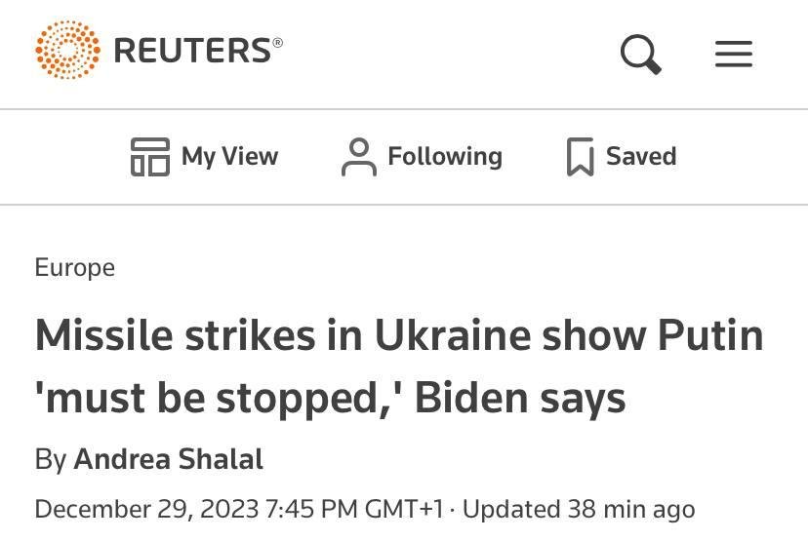
Task: Click the December 29, 2023 date
Action: pos(146,509)
